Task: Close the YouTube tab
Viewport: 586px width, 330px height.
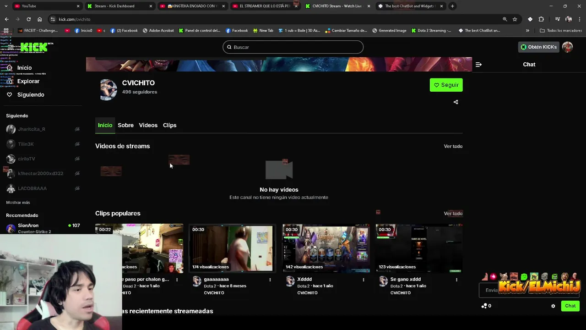Action: 78,6
